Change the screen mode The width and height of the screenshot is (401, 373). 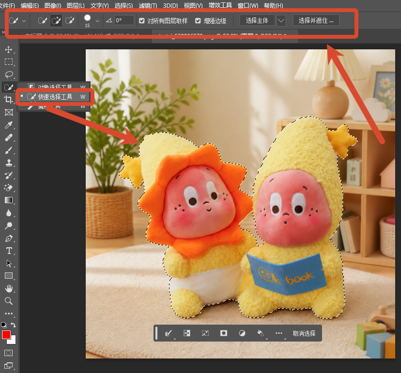pos(8,366)
